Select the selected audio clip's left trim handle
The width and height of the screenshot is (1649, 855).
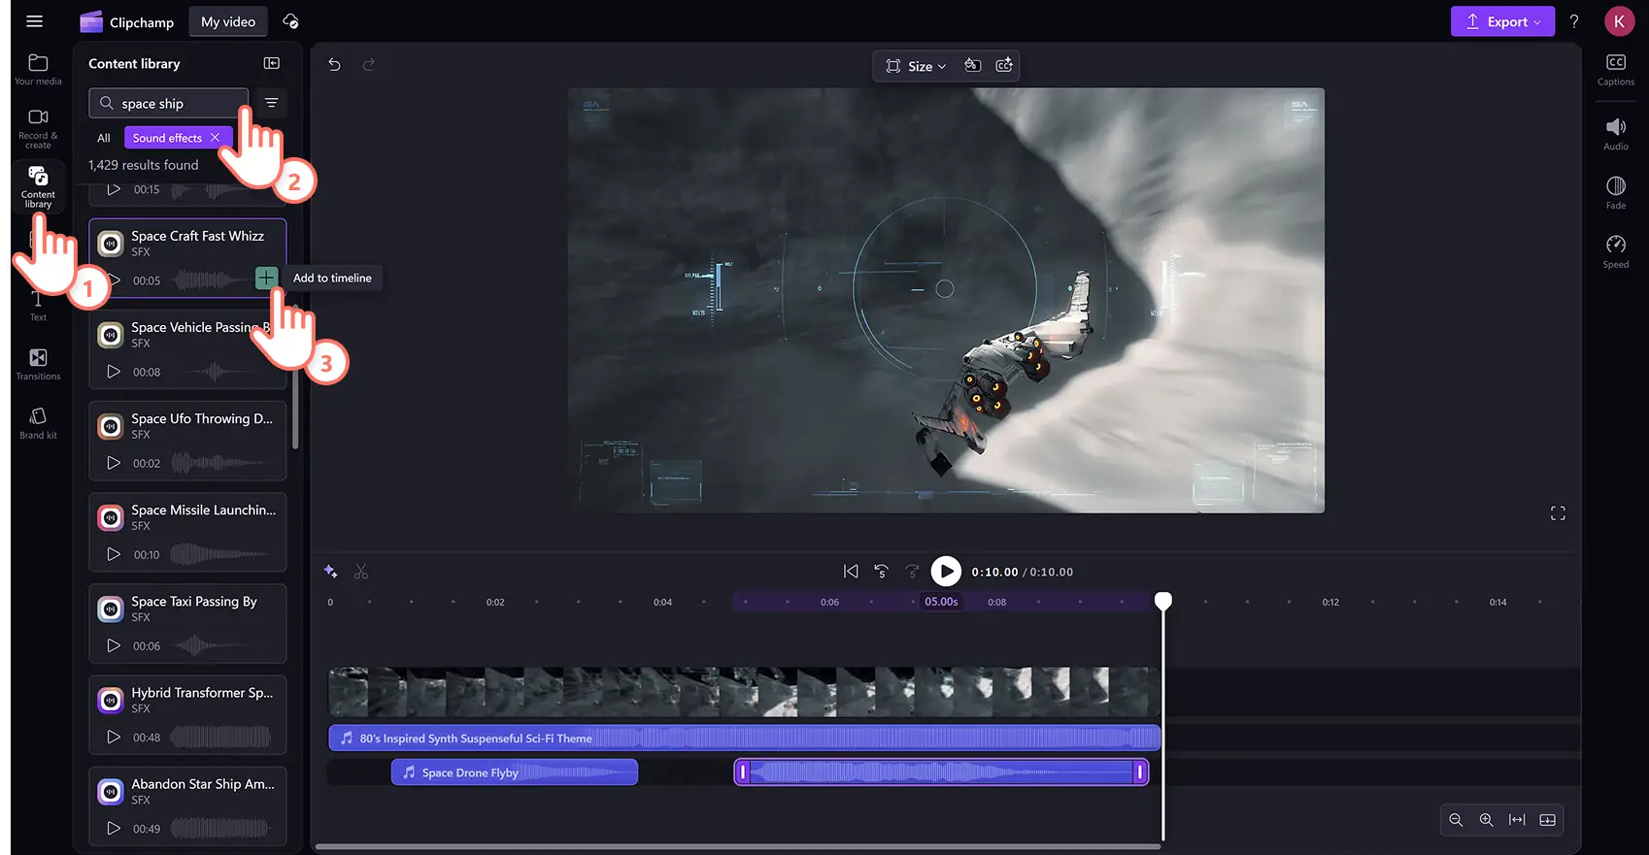[743, 773]
